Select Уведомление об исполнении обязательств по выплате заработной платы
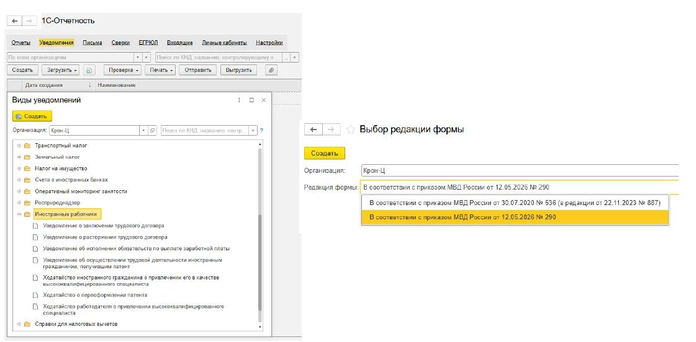Image resolution: width=696 pixels, height=342 pixels. coord(136,248)
